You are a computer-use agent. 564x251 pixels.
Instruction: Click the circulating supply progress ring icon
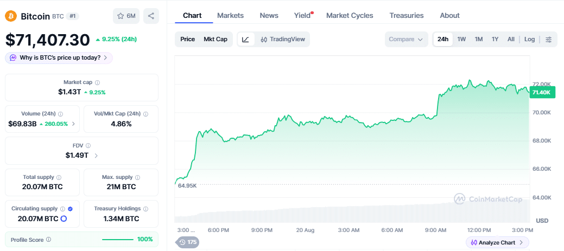[64, 218]
